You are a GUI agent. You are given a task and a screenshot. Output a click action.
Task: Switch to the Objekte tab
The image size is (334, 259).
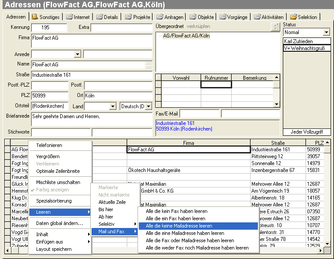pos(202,17)
